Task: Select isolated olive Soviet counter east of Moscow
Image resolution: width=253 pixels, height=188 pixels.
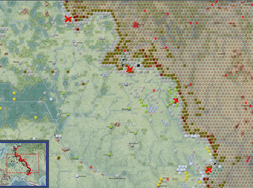Action: [162, 32]
